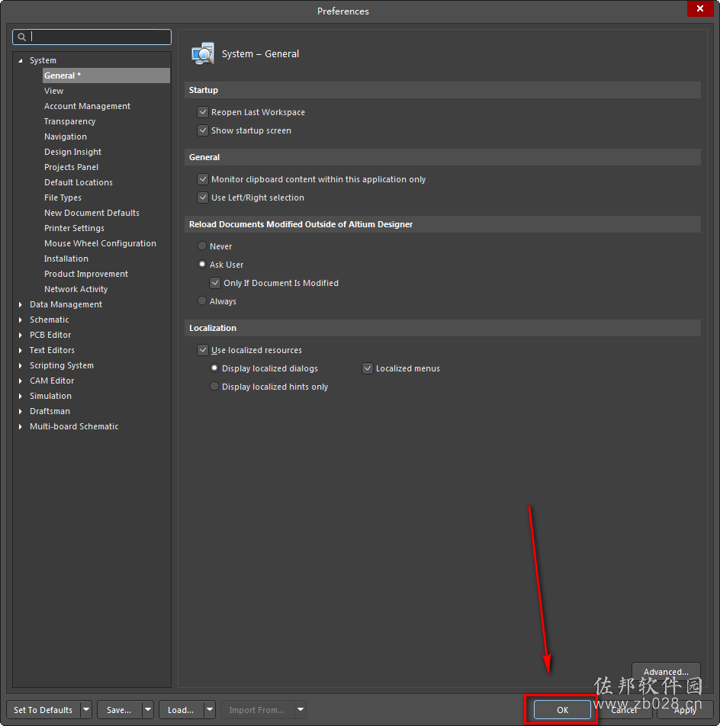This screenshot has height=726, width=720.
Task: Expand the Text Editors node
Action: 21,351
